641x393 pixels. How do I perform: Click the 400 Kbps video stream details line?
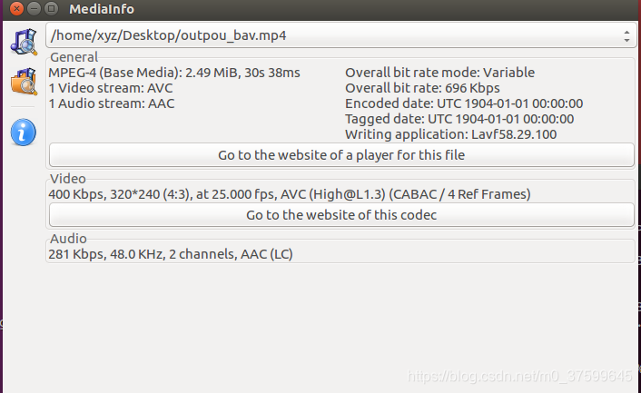(x=290, y=194)
